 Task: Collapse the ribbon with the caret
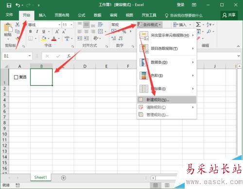click(x=238, y=46)
